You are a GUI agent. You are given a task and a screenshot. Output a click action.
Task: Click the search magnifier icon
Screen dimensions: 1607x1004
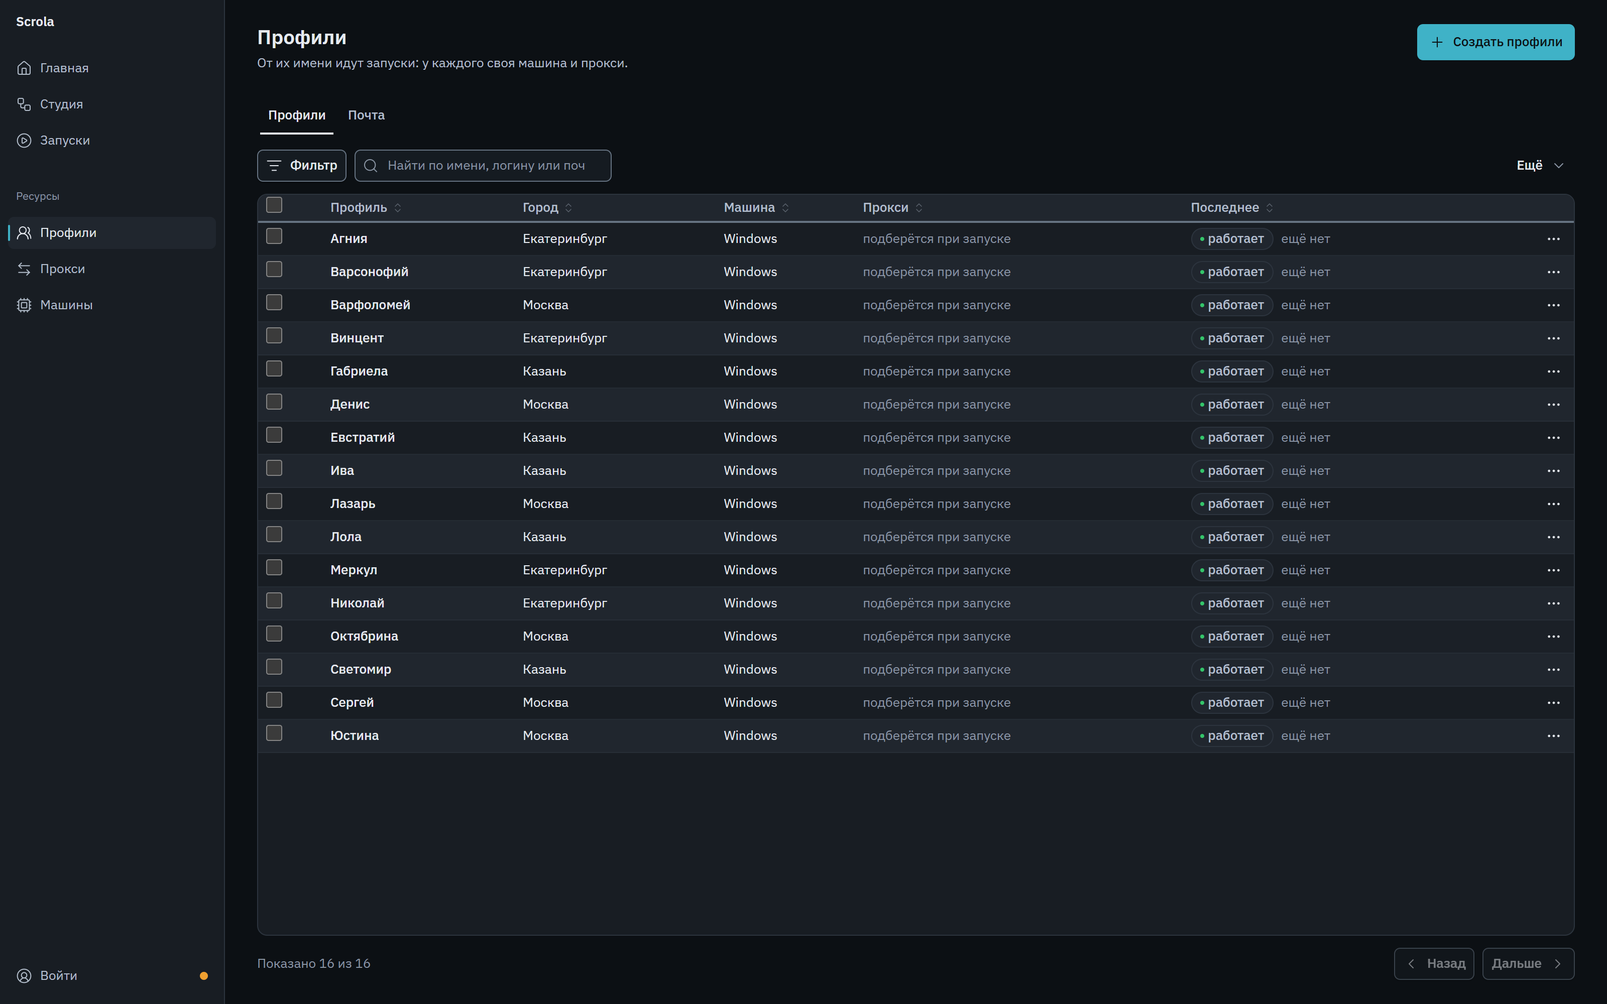[x=371, y=165]
